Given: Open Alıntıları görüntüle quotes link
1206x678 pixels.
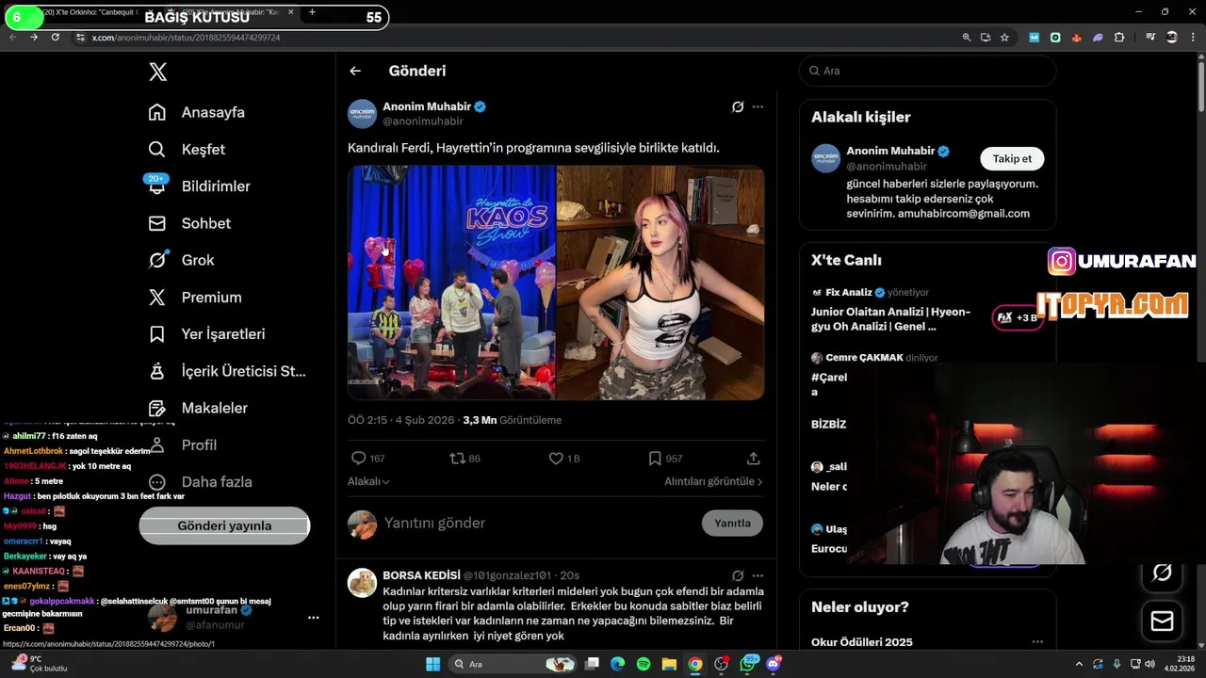Looking at the screenshot, I should 713,481.
